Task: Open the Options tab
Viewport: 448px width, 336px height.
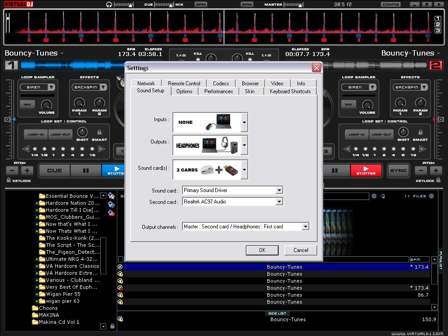Action: (x=184, y=91)
